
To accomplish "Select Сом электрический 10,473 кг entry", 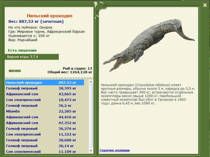I will (45, 100).
